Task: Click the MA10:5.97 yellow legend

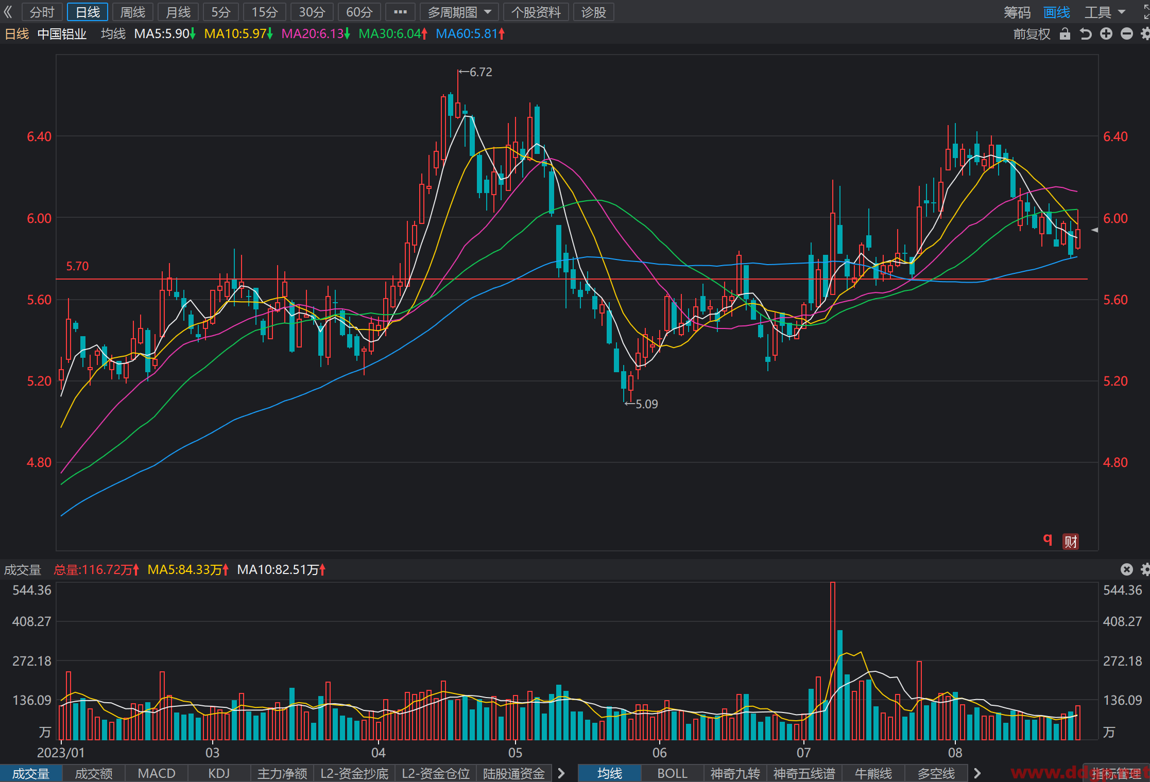Action: click(x=238, y=34)
